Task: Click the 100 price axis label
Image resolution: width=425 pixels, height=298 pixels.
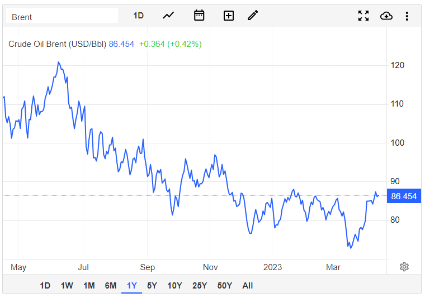Action: coord(397,143)
